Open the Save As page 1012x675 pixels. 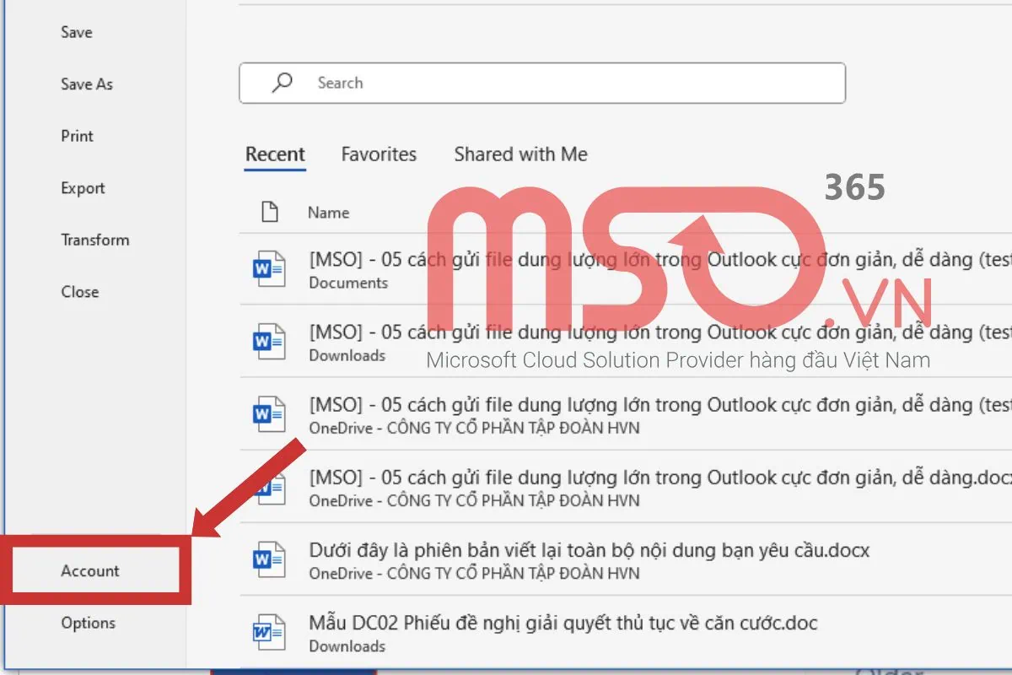pyautogui.click(x=86, y=84)
